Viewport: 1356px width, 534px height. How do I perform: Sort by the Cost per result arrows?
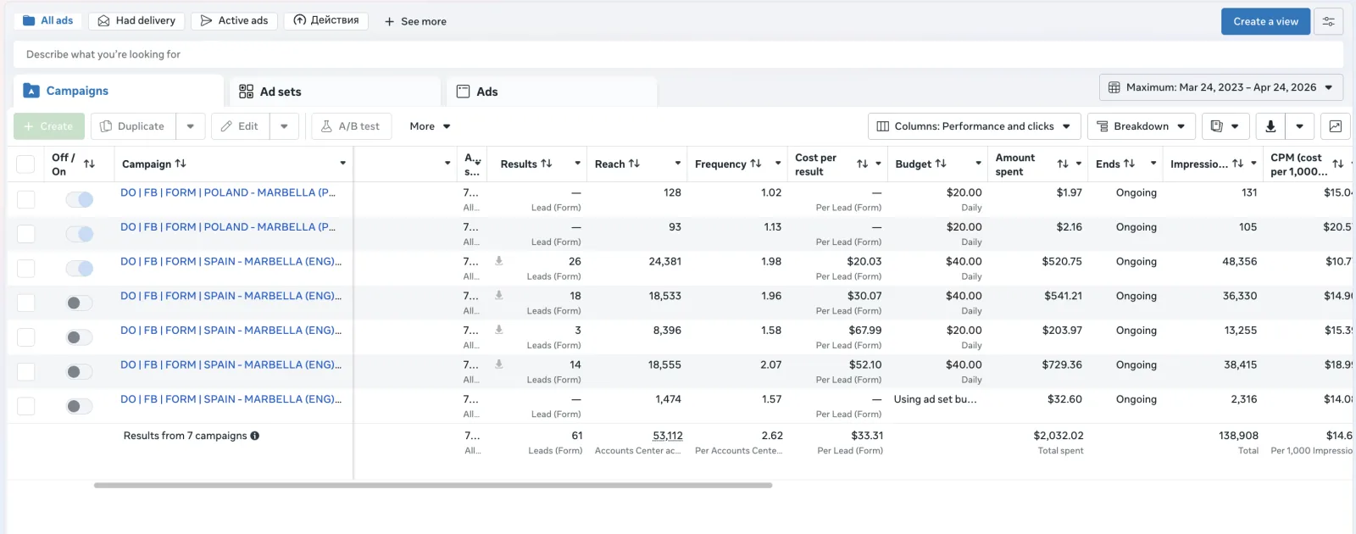point(862,164)
